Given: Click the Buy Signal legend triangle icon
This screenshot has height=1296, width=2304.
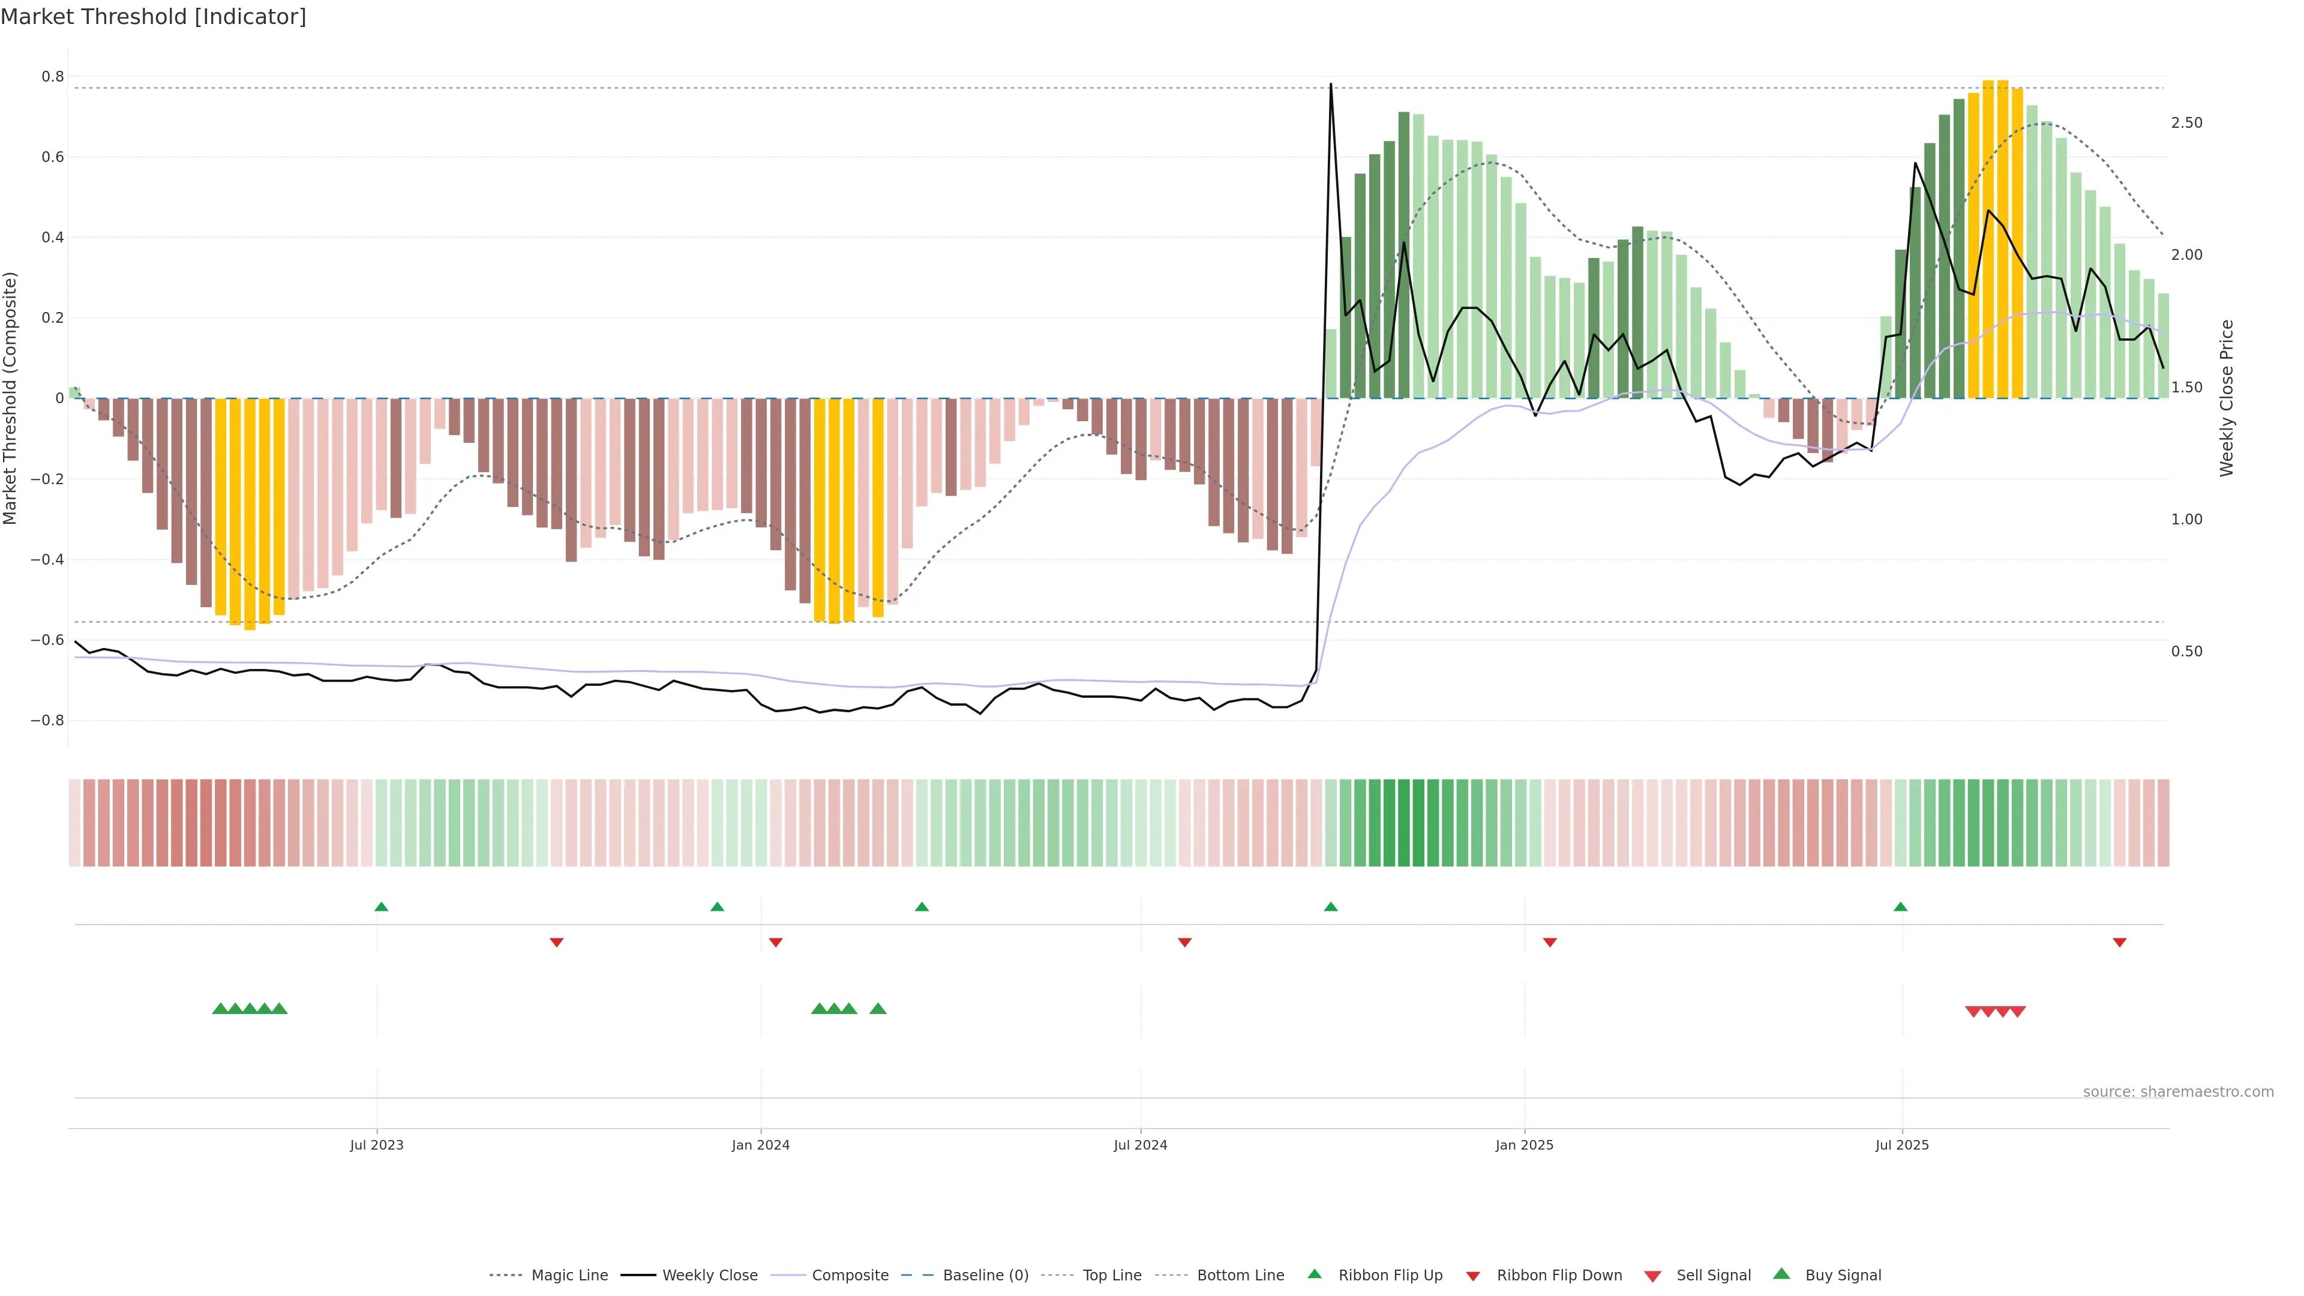Looking at the screenshot, I should tap(1781, 1274).
